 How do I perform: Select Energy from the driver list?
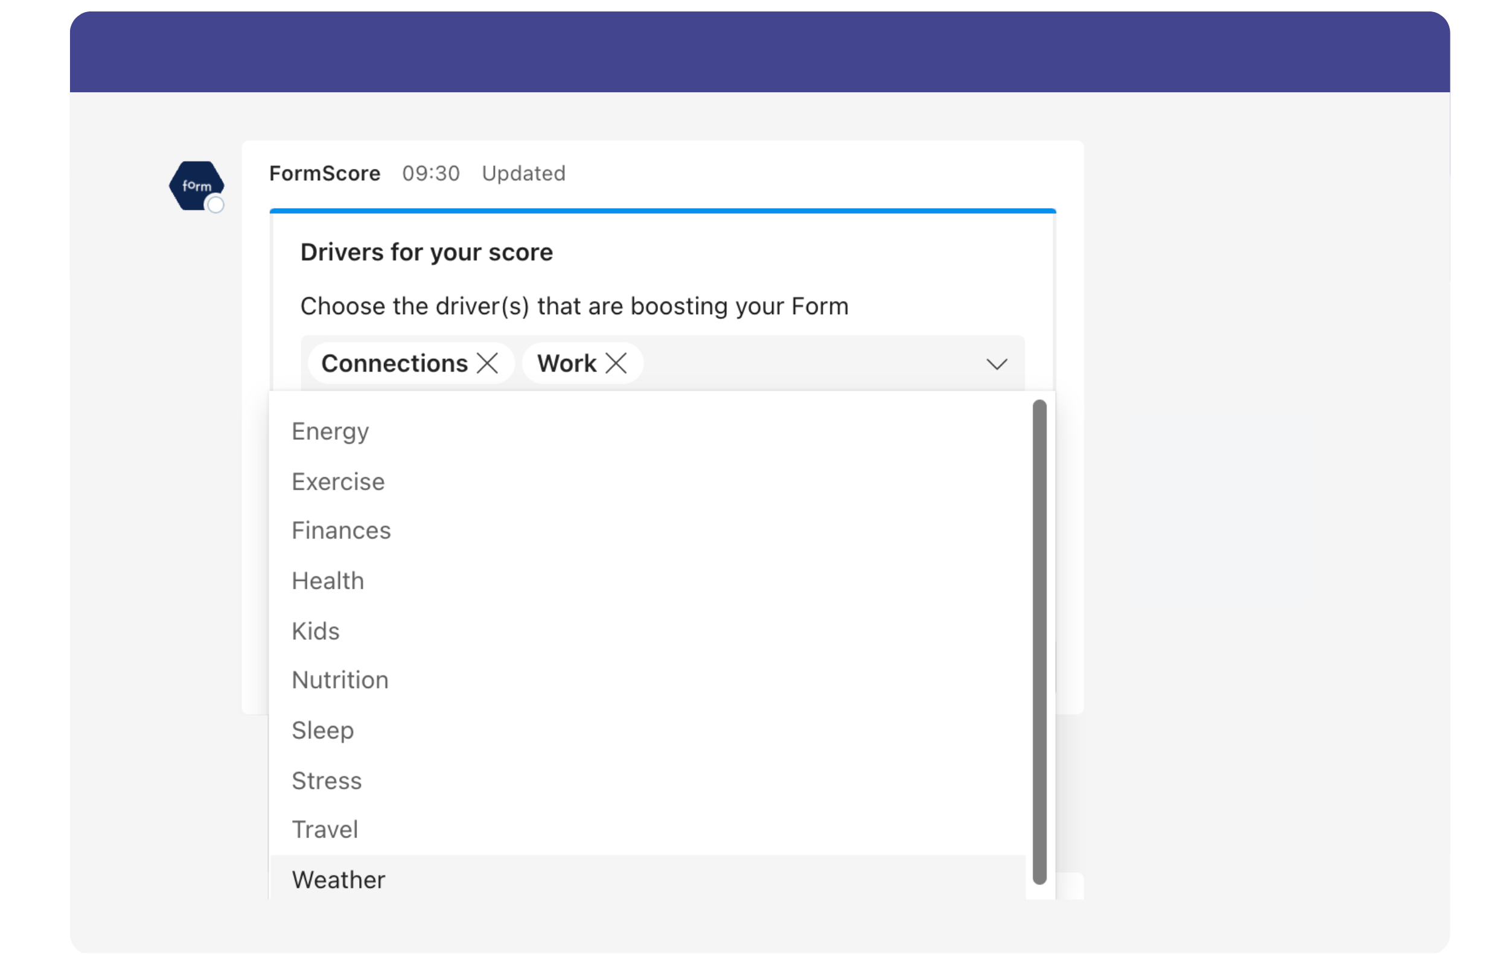pyautogui.click(x=648, y=431)
